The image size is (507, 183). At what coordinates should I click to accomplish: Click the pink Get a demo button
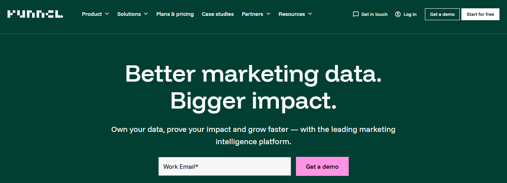(322, 166)
